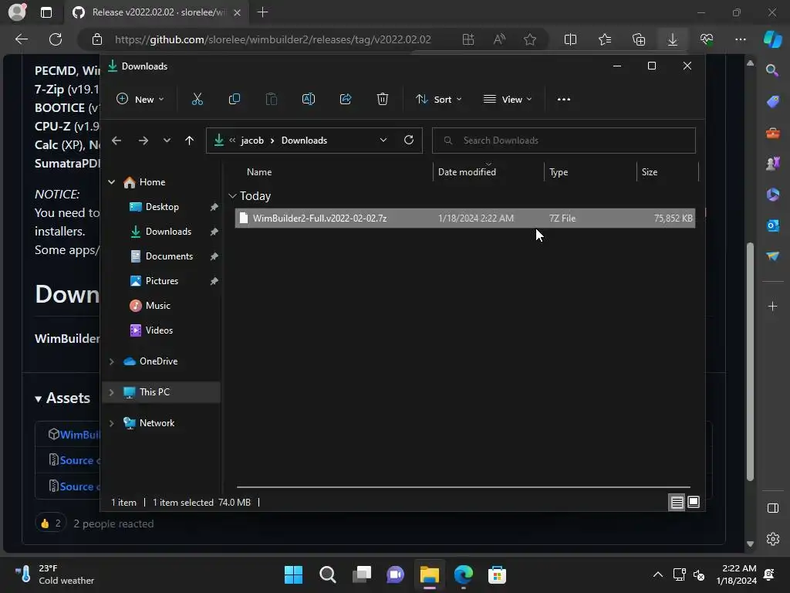Click the Copy icon in Explorer toolbar
The image size is (790, 593).
[234, 100]
